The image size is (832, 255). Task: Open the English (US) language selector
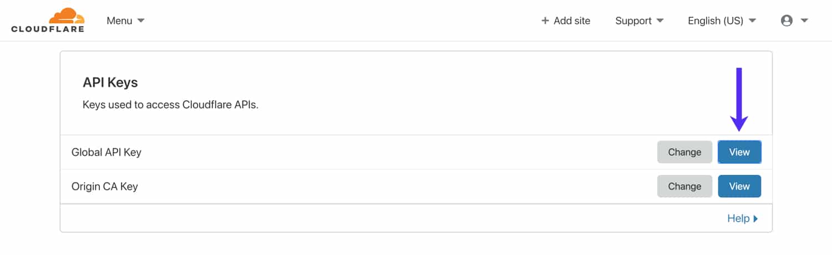[x=715, y=21]
